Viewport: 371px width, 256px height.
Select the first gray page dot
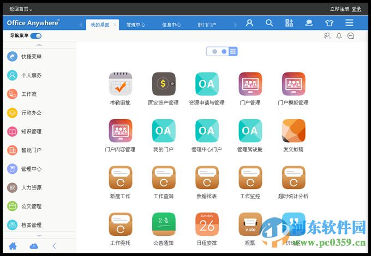tap(214, 52)
